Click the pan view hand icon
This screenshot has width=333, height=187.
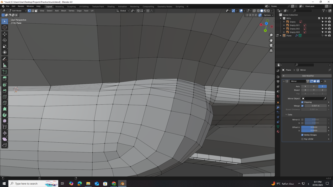tap(271, 40)
